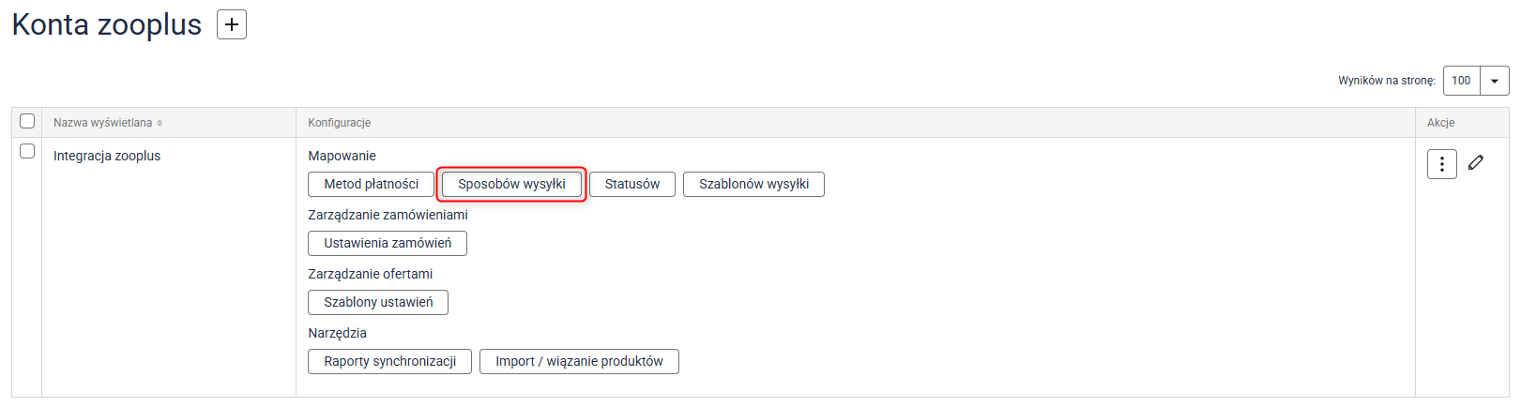This screenshot has width=1521, height=407.
Task: Open Szablony ustawień
Action: click(378, 302)
